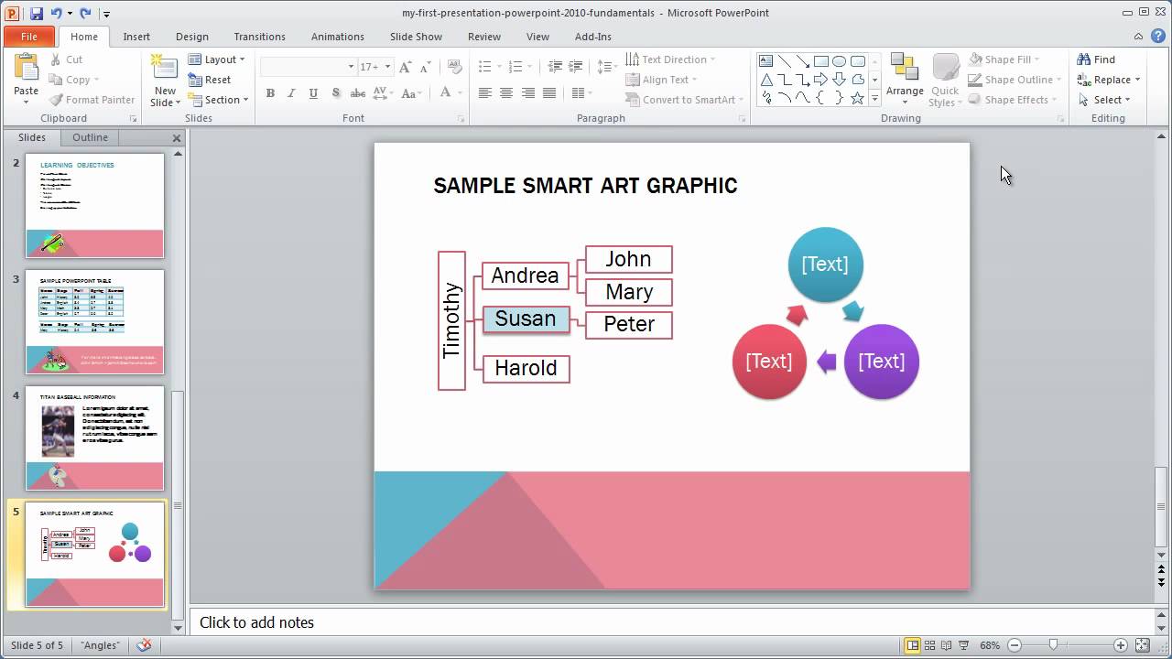The image size is (1172, 659).
Task: Click the notes area to add notes
Action: tap(672, 622)
